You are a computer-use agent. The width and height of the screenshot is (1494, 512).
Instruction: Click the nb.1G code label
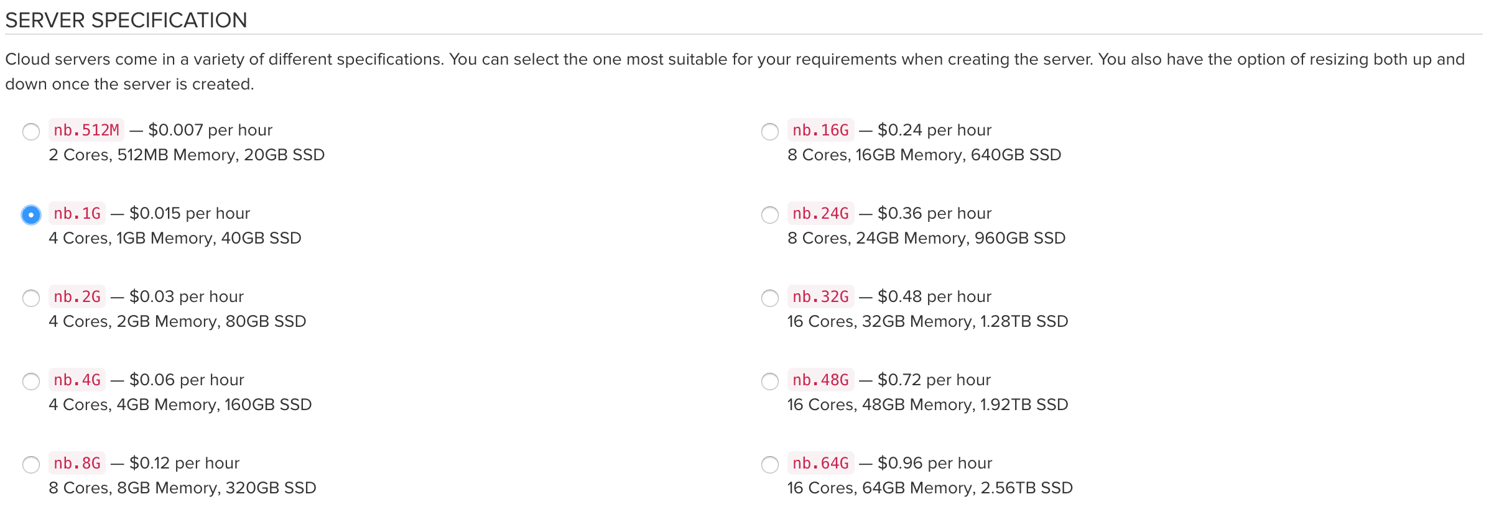click(x=77, y=214)
